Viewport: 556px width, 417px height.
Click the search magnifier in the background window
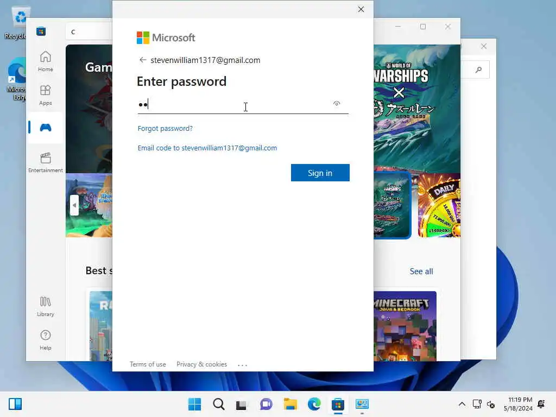tap(479, 70)
